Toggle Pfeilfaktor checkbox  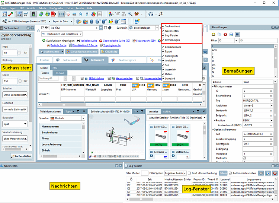pos(244,158)
